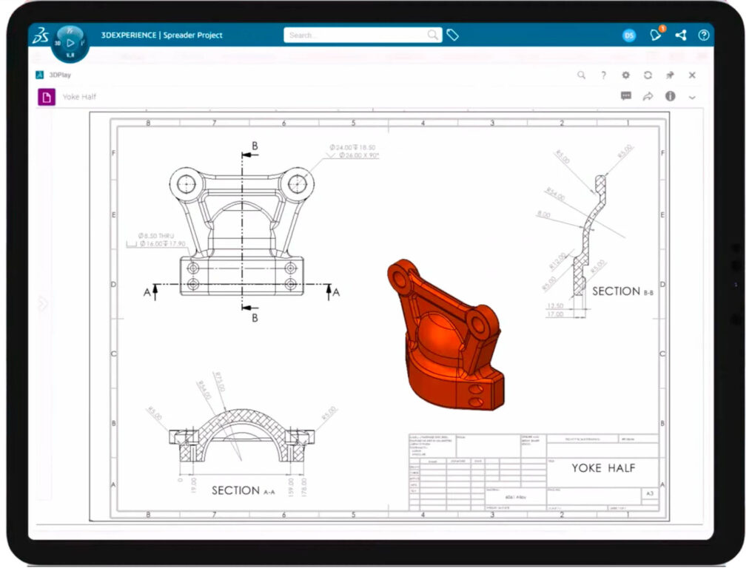Refresh the 3DPlay view

648,75
